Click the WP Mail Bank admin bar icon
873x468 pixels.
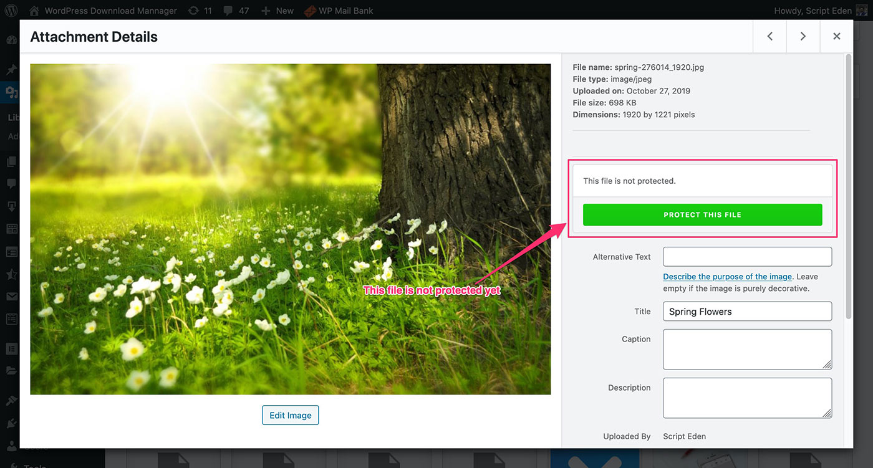coord(310,10)
